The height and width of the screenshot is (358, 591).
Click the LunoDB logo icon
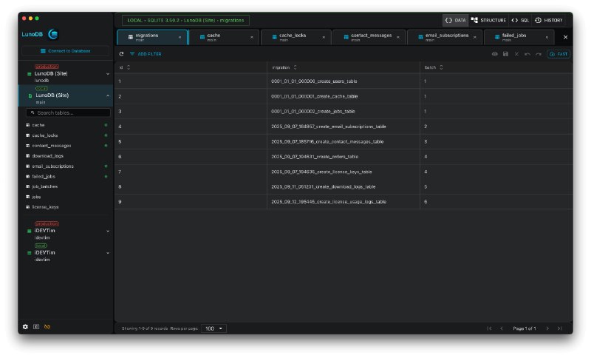(53, 34)
